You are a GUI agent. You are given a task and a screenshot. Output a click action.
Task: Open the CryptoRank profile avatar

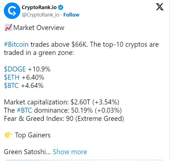coord(12,11)
